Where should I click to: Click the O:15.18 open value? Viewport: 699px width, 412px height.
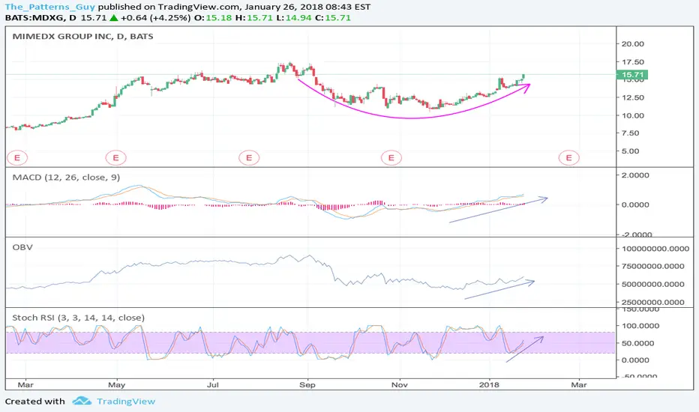(x=213, y=18)
